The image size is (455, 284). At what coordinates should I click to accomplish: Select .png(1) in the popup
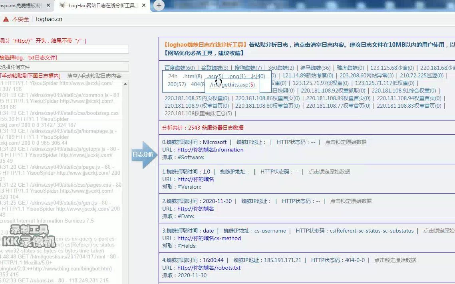[x=237, y=76]
